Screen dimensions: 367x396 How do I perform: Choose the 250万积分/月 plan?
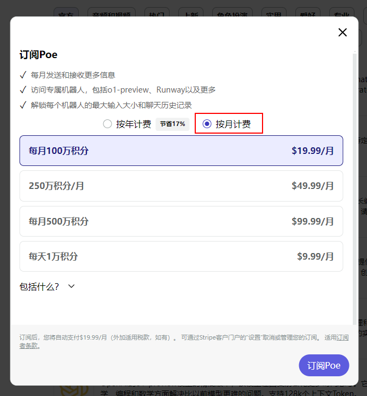[x=181, y=186]
